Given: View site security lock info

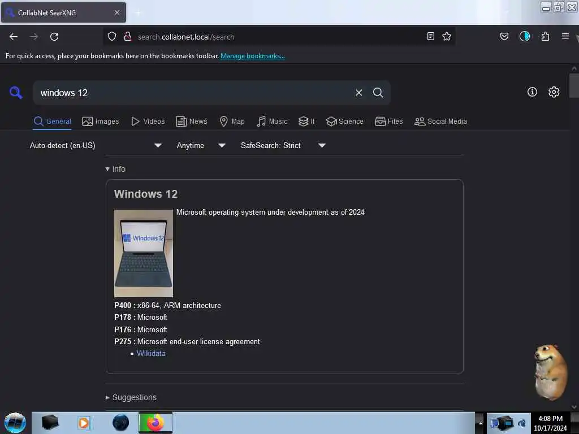Looking at the screenshot, I should click(x=127, y=36).
